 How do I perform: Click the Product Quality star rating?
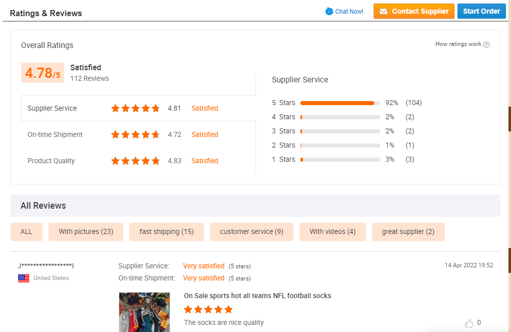point(135,161)
